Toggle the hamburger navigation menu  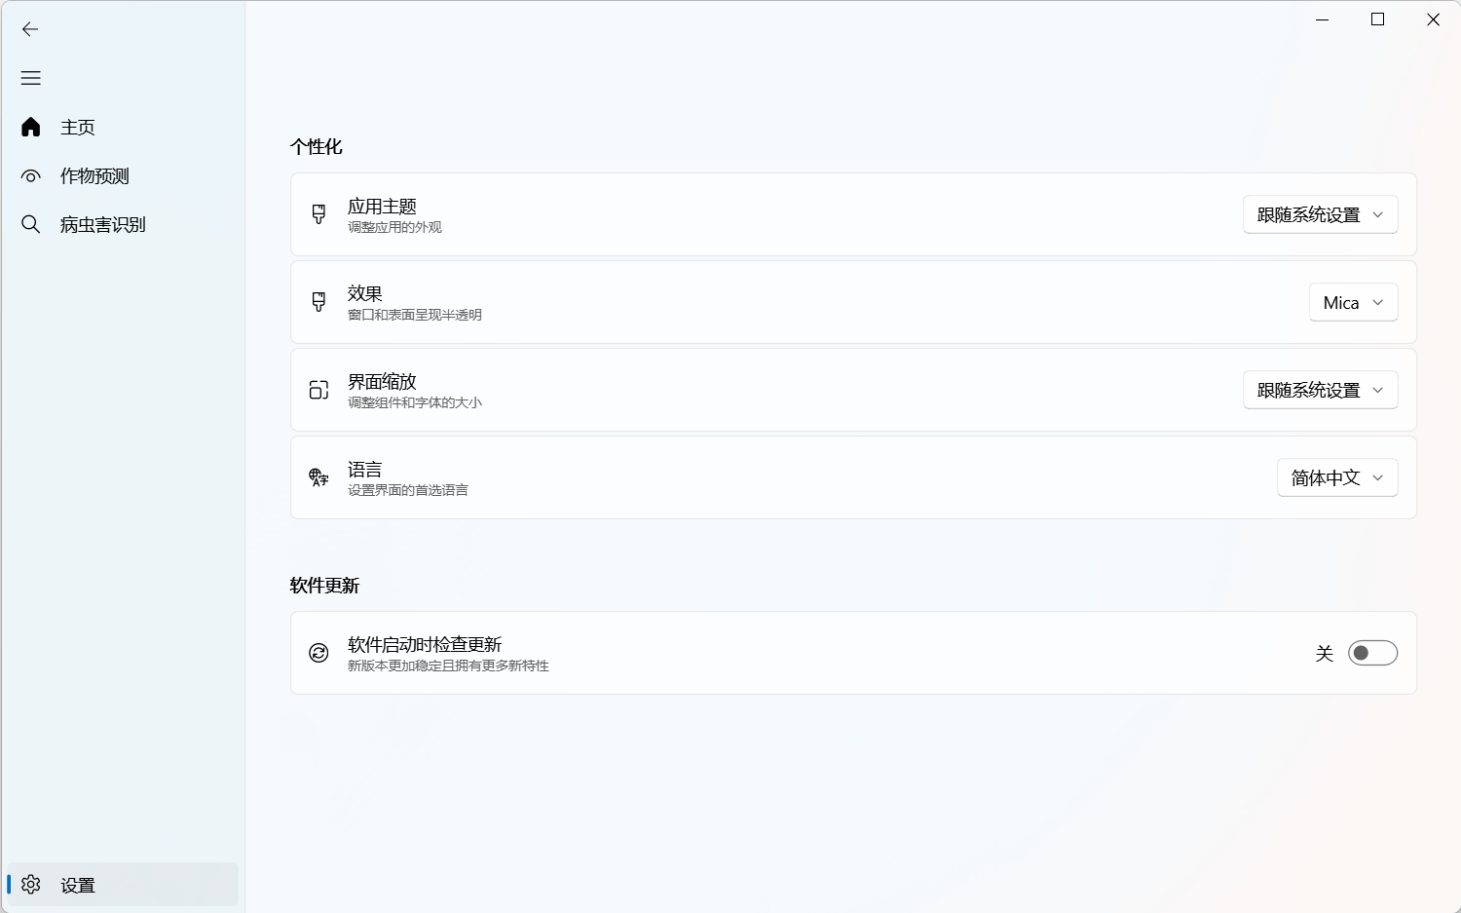coord(30,78)
